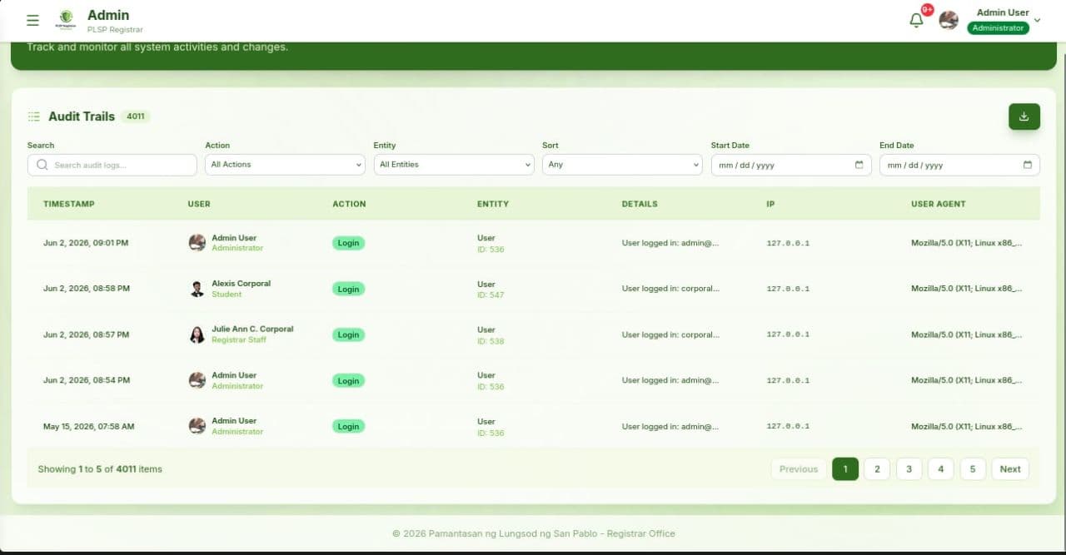
Task: Select timestamp Jun 2, 2026, 08:57 PM
Action: [x=87, y=334]
